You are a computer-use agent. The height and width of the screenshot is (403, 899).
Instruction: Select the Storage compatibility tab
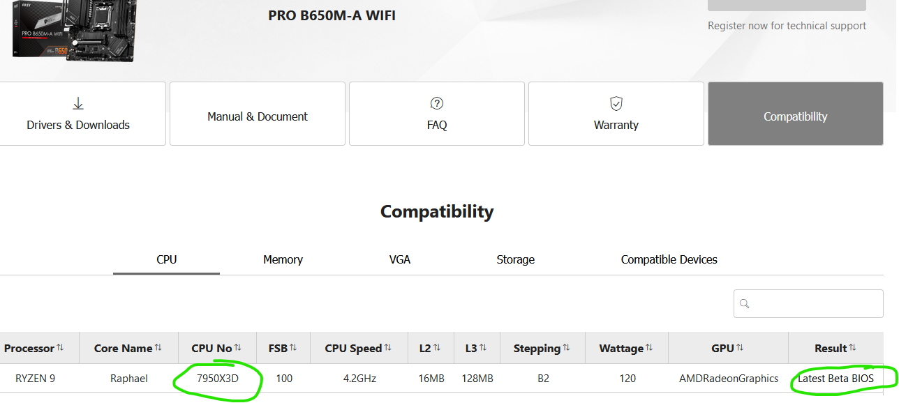[x=516, y=259]
